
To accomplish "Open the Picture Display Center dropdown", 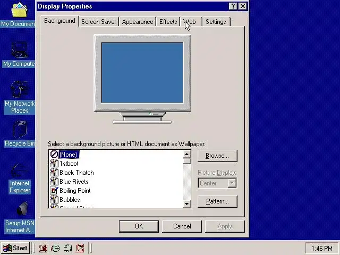I will [232, 183].
